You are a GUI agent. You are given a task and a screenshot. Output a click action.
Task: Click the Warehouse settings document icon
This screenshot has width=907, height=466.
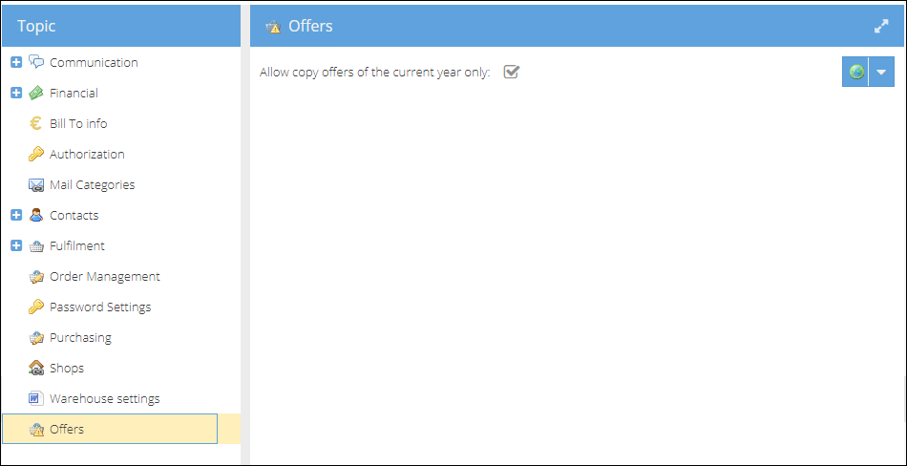[36, 398]
